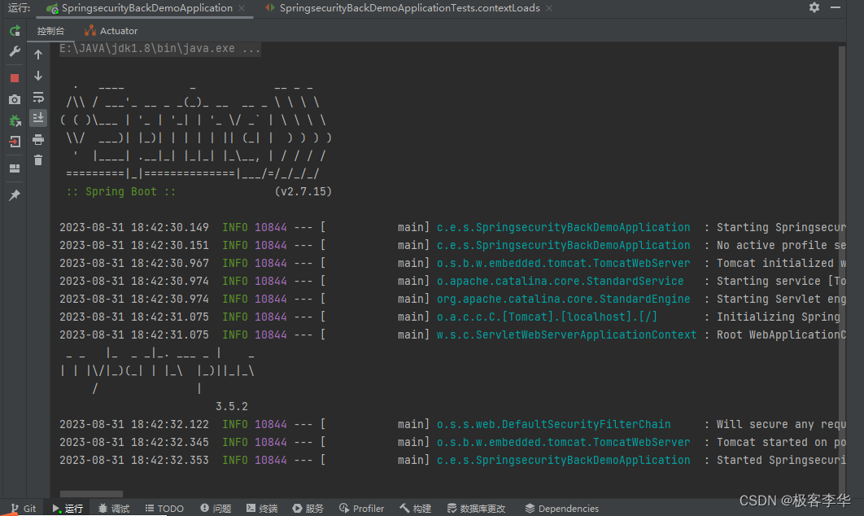Viewport: 864px width, 516px height.
Task: Clear all console output
Action: click(x=38, y=160)
